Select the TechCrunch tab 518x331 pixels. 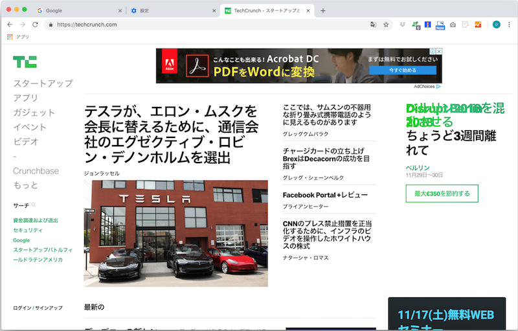(x=267, y=10)
